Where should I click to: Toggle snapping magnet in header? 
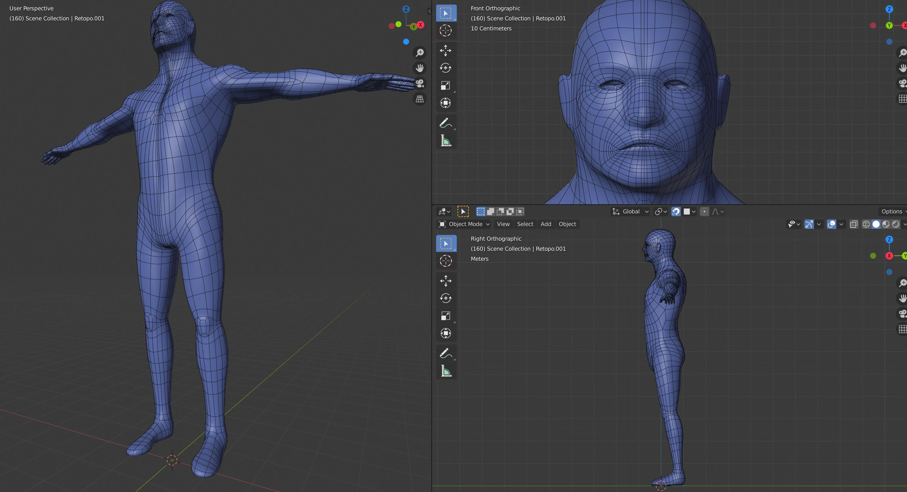pyautogui.click(x=676, y=211)
